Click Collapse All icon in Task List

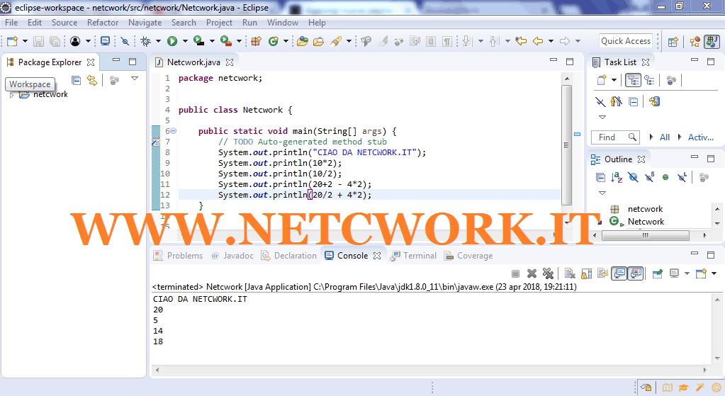634,101
